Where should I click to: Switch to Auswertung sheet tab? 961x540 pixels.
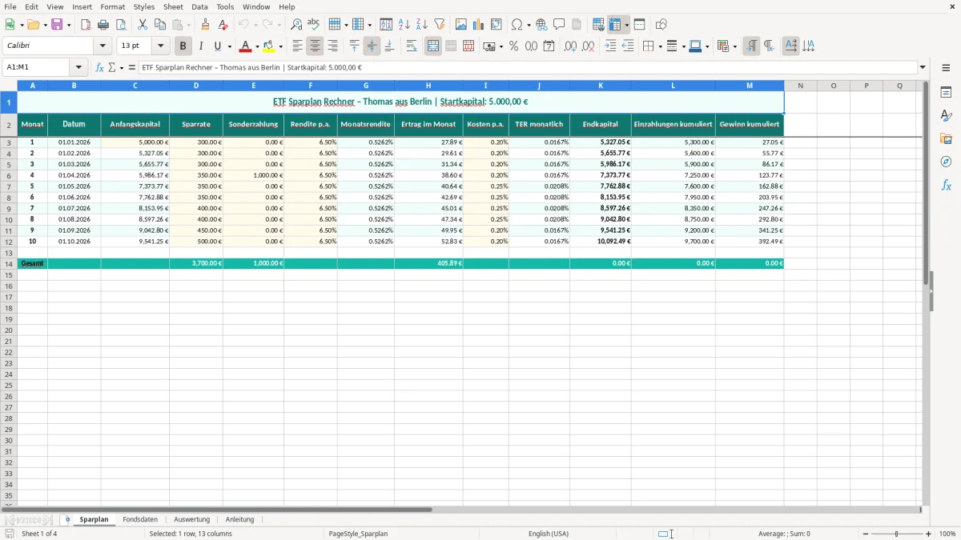191,519
